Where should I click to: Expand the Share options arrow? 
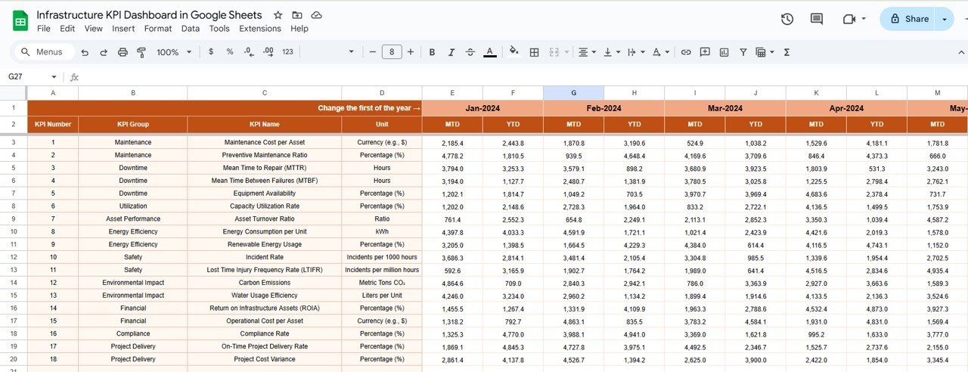[x=945, y=19]
